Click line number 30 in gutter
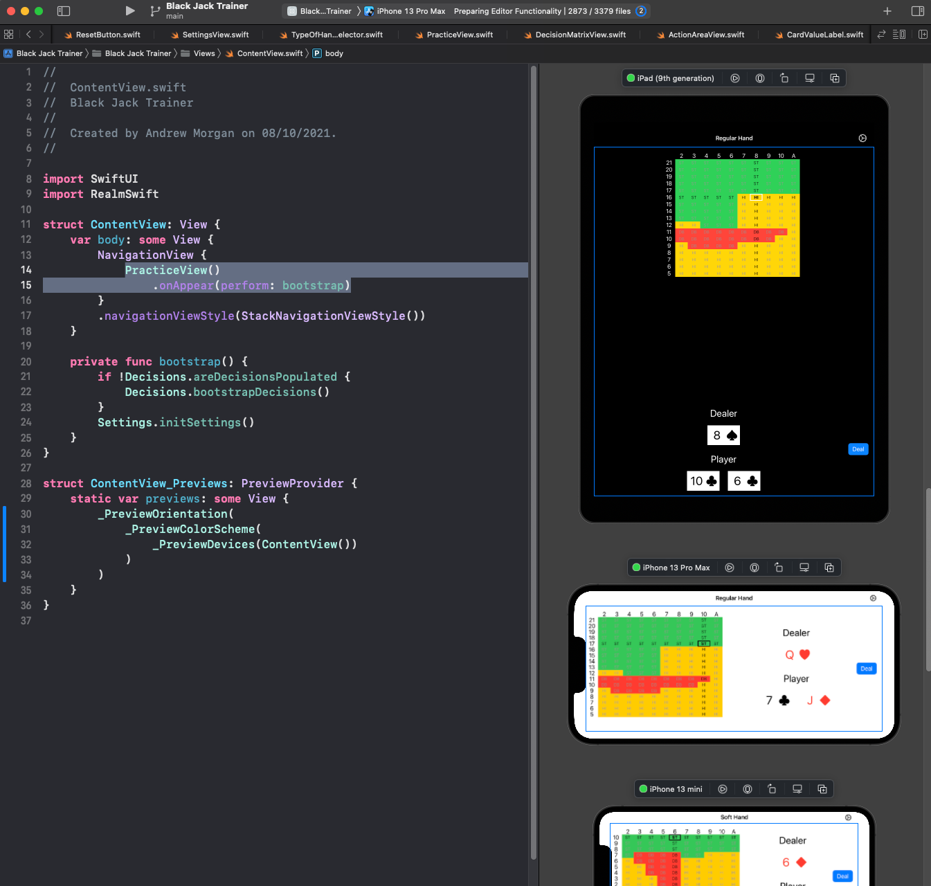The height and width of the screenshot is (886, 931). (x=26, y=514)
